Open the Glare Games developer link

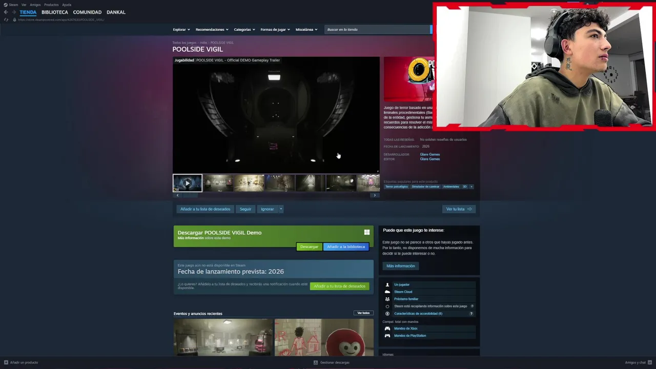[x=430, y=154]
